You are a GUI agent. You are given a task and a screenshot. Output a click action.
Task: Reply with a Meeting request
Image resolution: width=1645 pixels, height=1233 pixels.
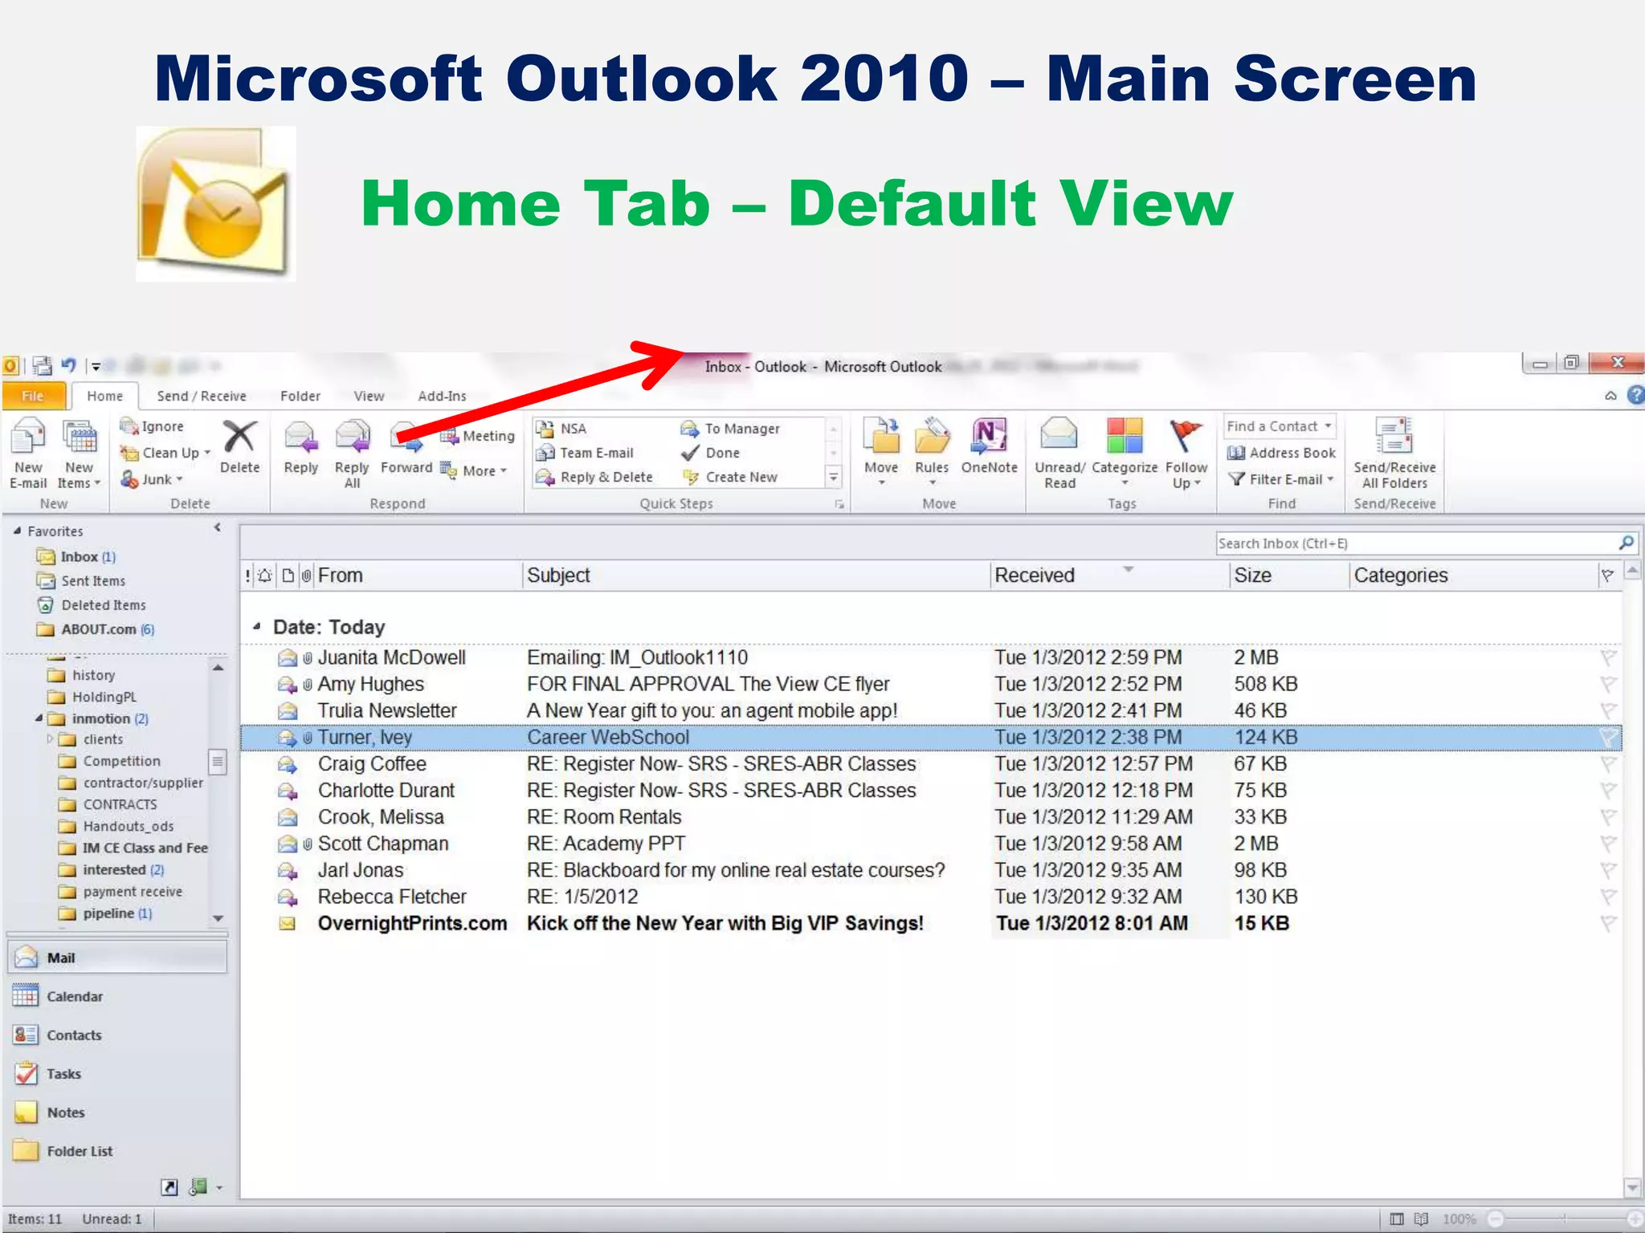point(478,436)
